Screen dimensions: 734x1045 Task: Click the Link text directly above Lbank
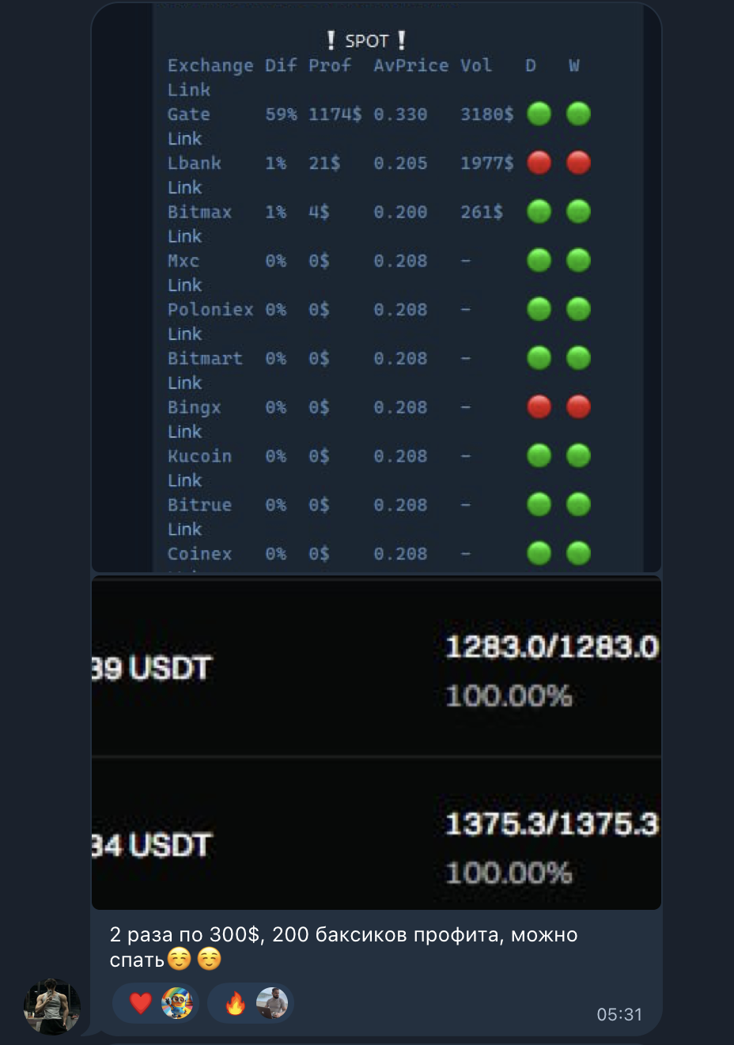click(x=184, y=139)
